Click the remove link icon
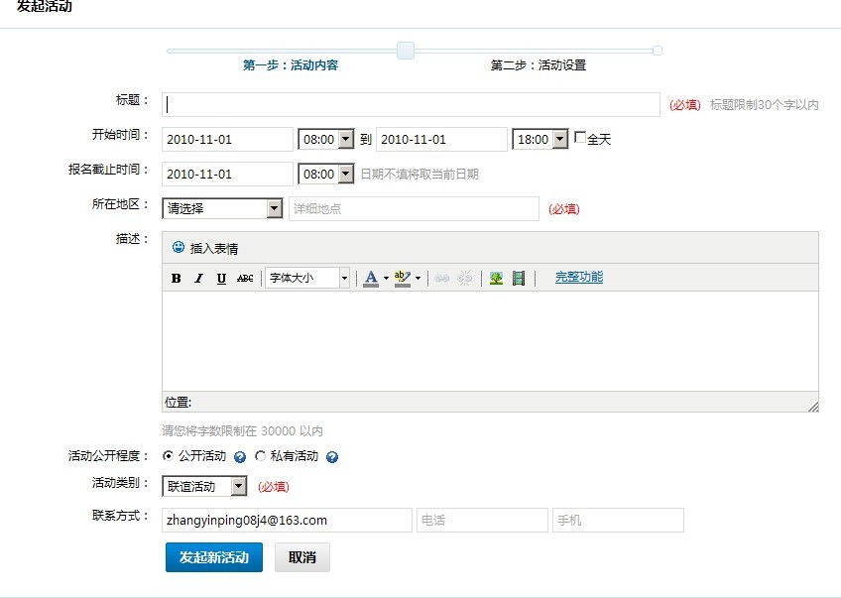This screenshot has height=598, width=841. [x=465, y=278]
